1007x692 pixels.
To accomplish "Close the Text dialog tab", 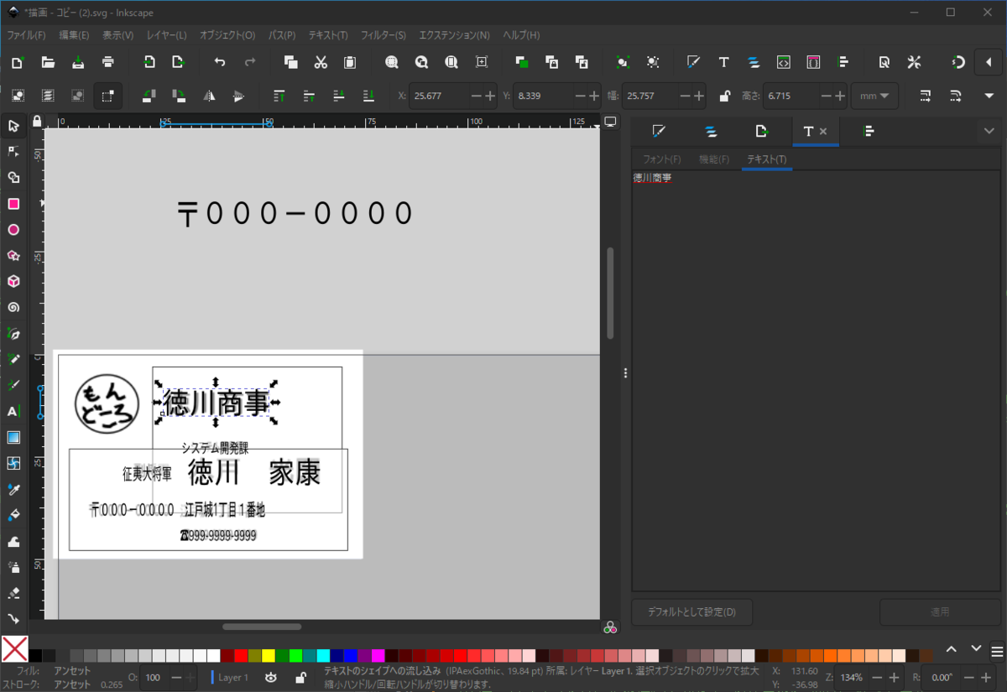I will click(x=823, y=132).
